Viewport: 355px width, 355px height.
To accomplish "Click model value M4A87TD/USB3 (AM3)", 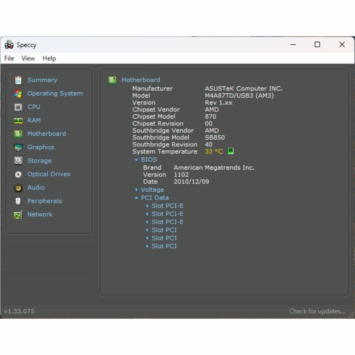I will 239,96.
